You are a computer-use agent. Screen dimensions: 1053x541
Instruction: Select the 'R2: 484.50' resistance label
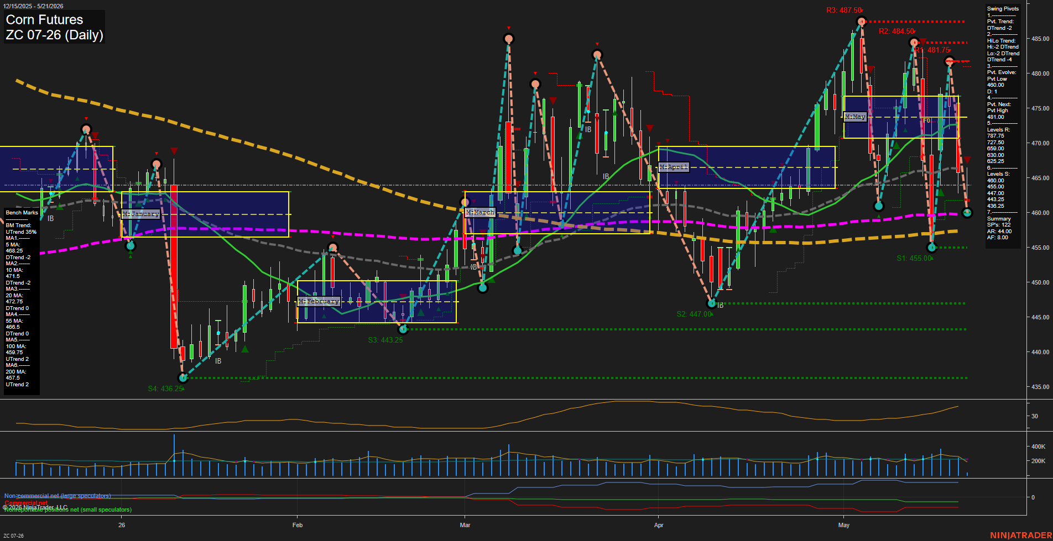pos(896,31)
